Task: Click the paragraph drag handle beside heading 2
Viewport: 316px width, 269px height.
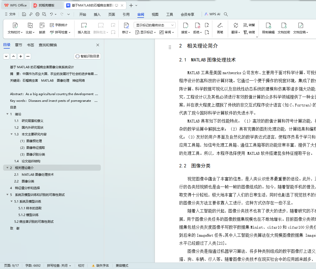Action: [x=170, y=47]
